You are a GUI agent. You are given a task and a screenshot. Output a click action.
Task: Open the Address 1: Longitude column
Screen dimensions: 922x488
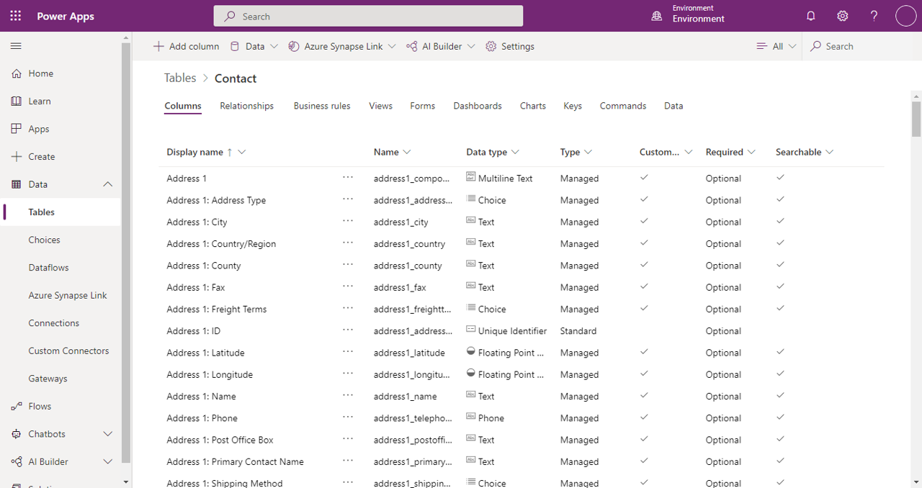pos(210,375)
